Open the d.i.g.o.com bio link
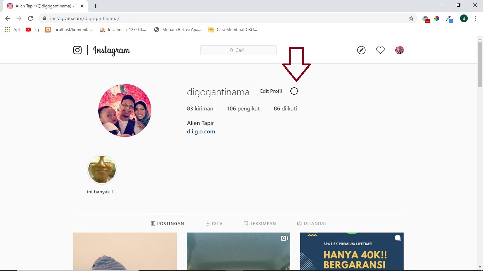This screenshot has height=271, width=483. point(201,132)
